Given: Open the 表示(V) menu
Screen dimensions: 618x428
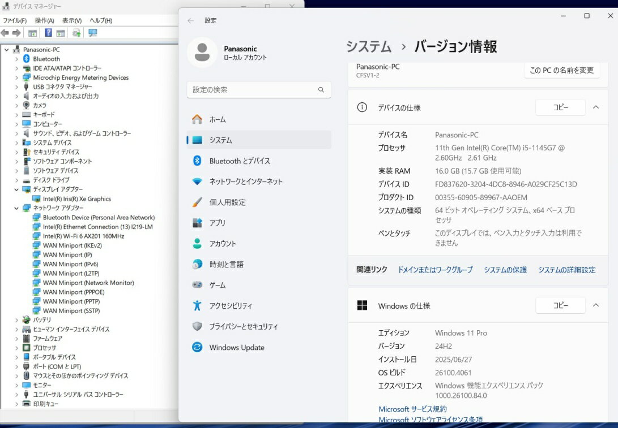Looking at the screenshot, I should [72, 21].
